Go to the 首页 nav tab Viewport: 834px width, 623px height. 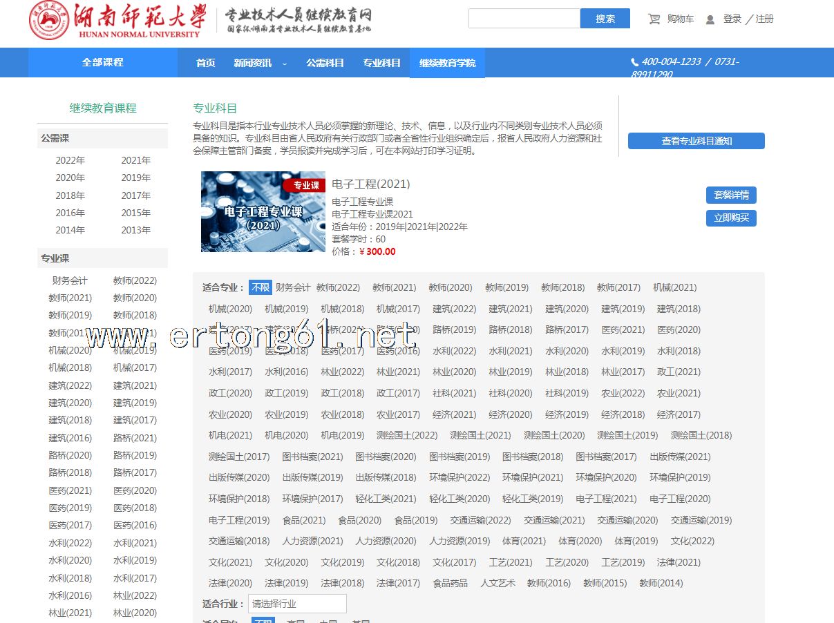tap(205, 63)
